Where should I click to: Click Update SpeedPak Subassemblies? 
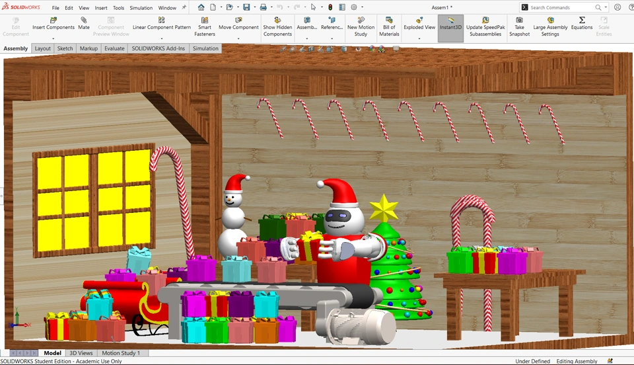pos(485,27)
